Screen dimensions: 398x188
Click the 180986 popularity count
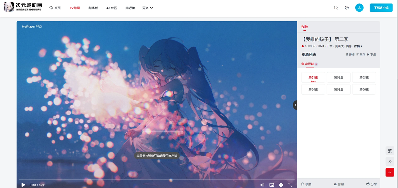pyautogui.click(x=310, y=46)
